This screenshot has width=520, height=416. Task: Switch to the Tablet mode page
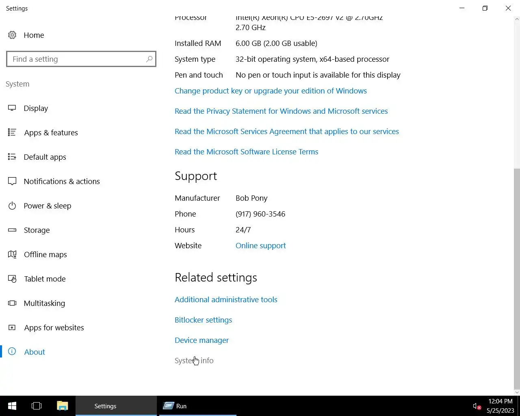pos(45,279)
